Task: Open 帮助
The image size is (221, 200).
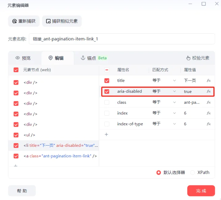Action: tap(22, 191)
